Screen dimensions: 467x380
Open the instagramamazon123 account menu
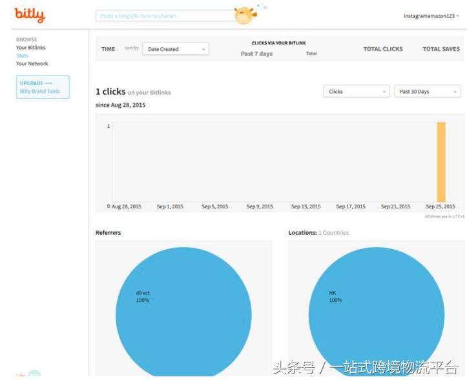coord(431,15)
